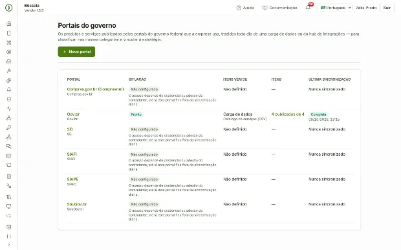
Task: Open the bell icon in sidebar
Action: (x=9, y=90)
